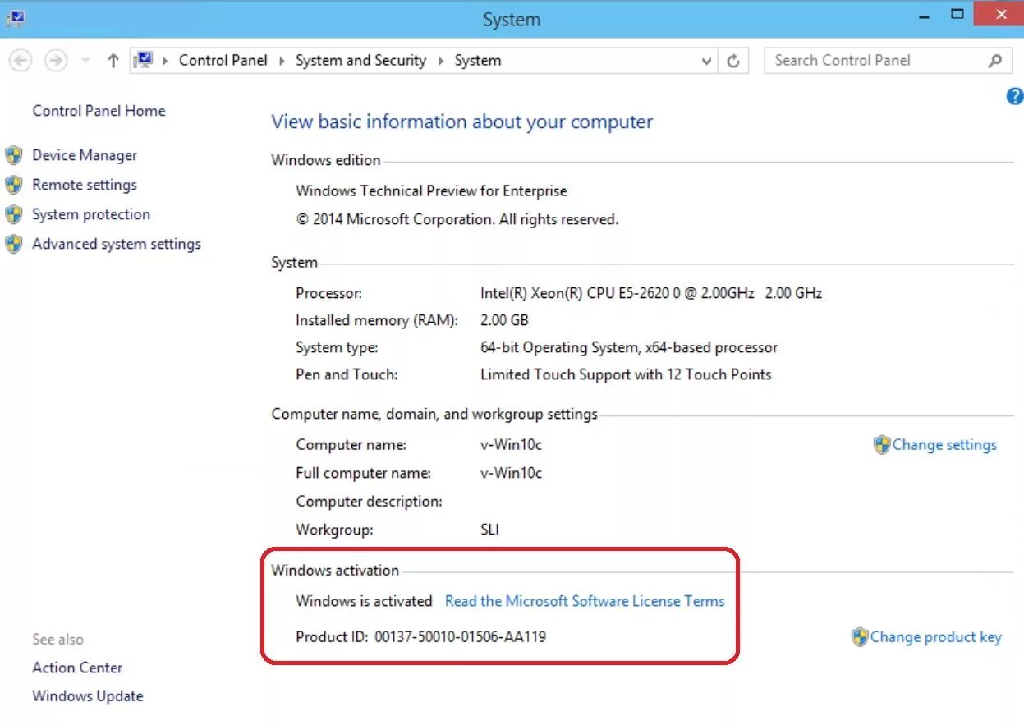Viewport: 1024px width, 725px height.
Task: Click the 2014 Microsoft Corporation copyright text
Action: 457,219
